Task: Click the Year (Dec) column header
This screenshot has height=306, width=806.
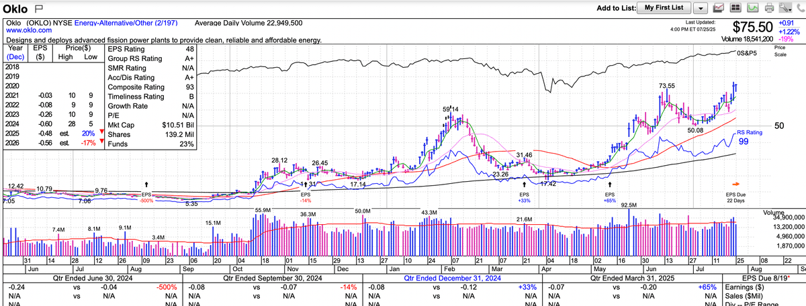Action: pyautogui.click(x=15, y=53)
